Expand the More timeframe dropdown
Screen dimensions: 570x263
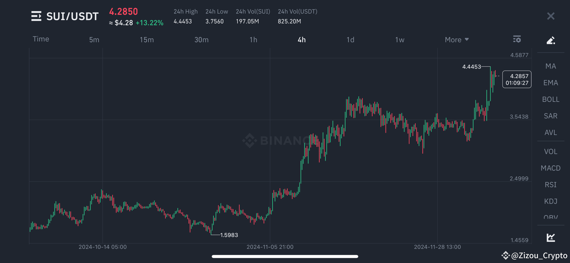[456, 39]
